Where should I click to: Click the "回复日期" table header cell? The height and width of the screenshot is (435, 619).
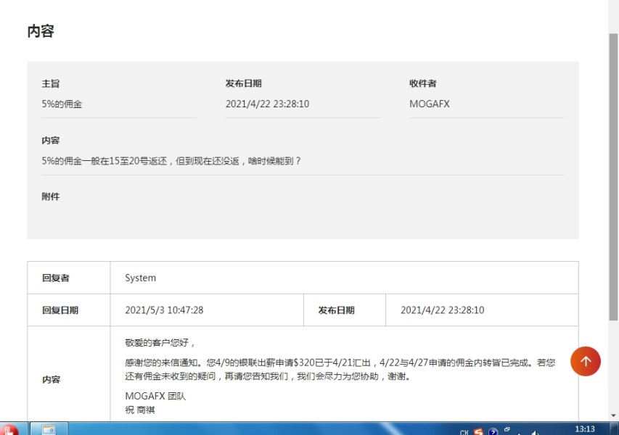point(69,310)
